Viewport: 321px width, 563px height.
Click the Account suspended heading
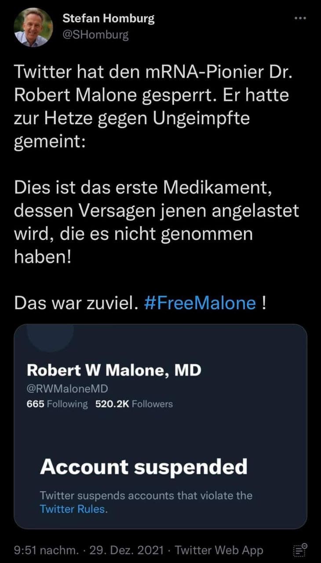coord(143,467)
